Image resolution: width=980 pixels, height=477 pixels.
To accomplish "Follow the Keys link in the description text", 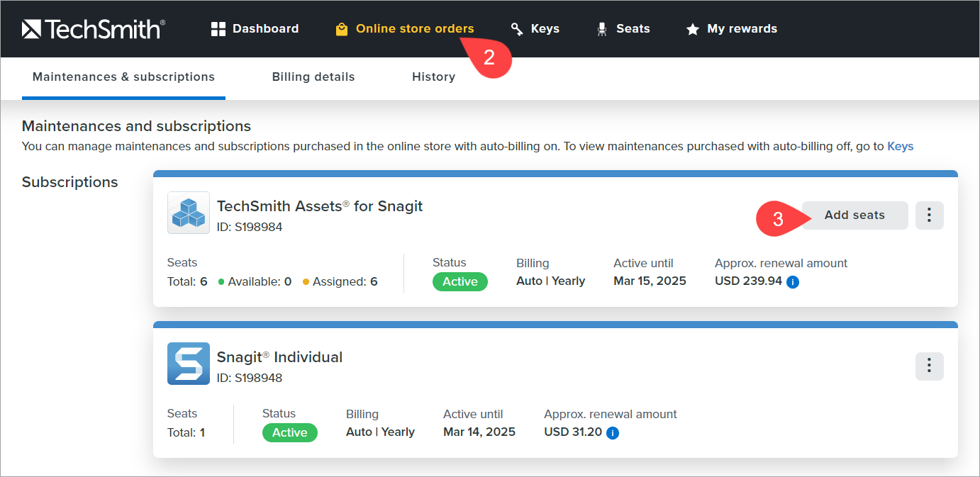I will click(900, 146).
